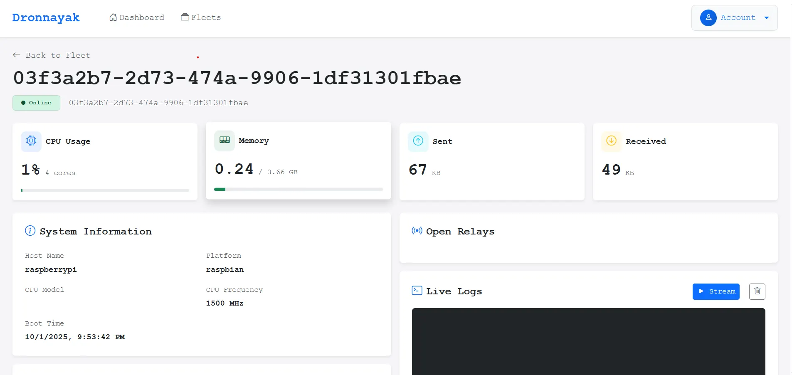The width and height of the screenshot is (792, 375).
Task: Open the Account dropdown menu
Action: (767, 18)
